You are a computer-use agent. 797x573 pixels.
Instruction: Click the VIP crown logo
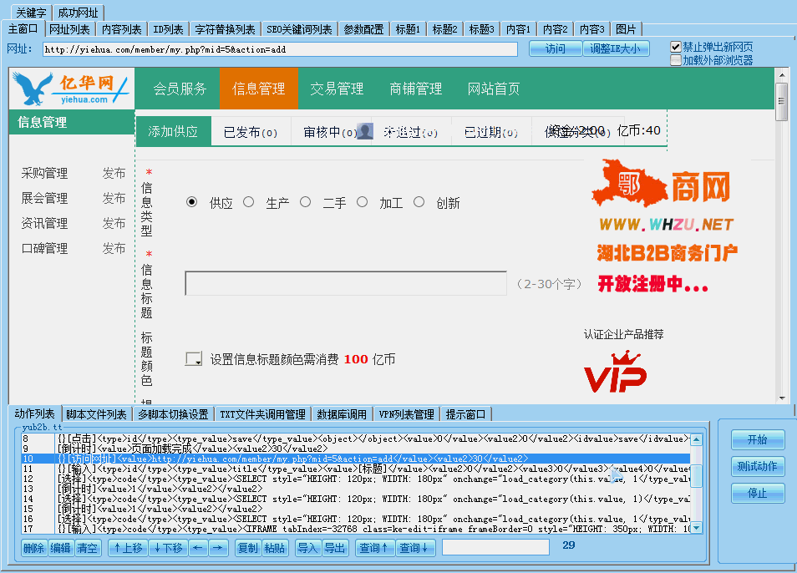tap(615, 372)
